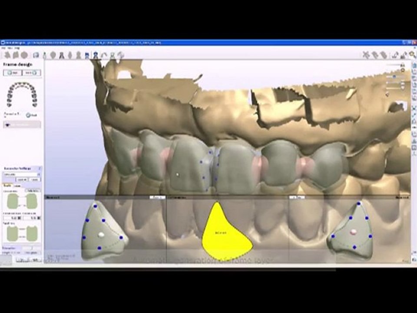This screenshot has height=313, width=417.
Task: Click the round sphere icon in the top toolbar
Action: coord(24,55)
